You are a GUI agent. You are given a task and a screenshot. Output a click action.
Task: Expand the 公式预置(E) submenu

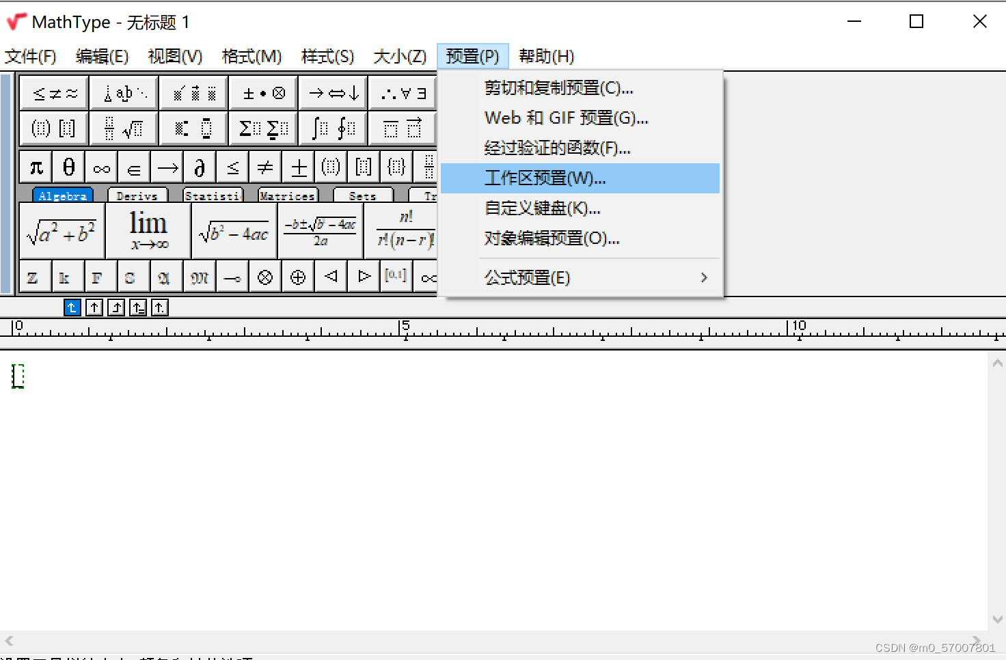click(580, 278)
